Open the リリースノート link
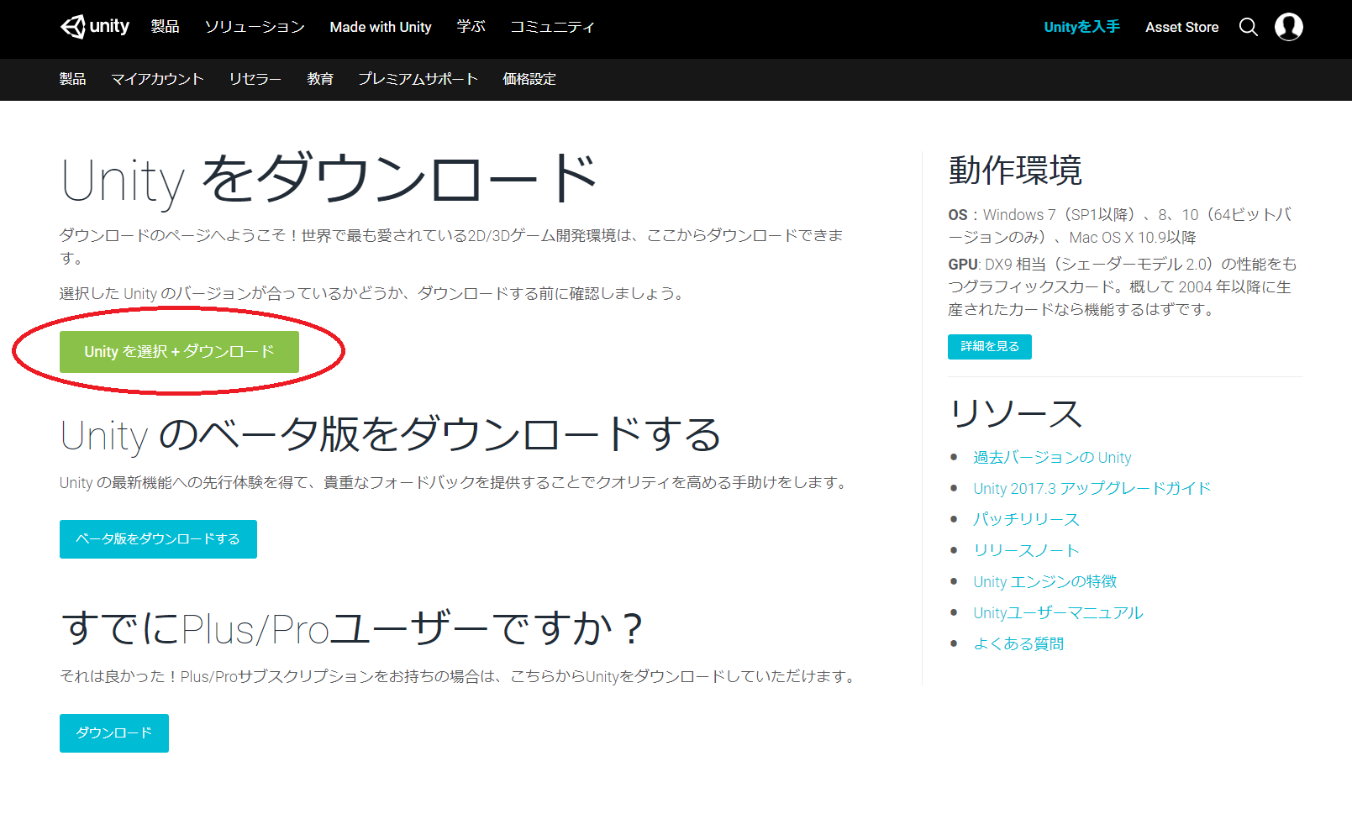Image resolution: width=1352 pixels, height=819 pixels. (1026, 550)
